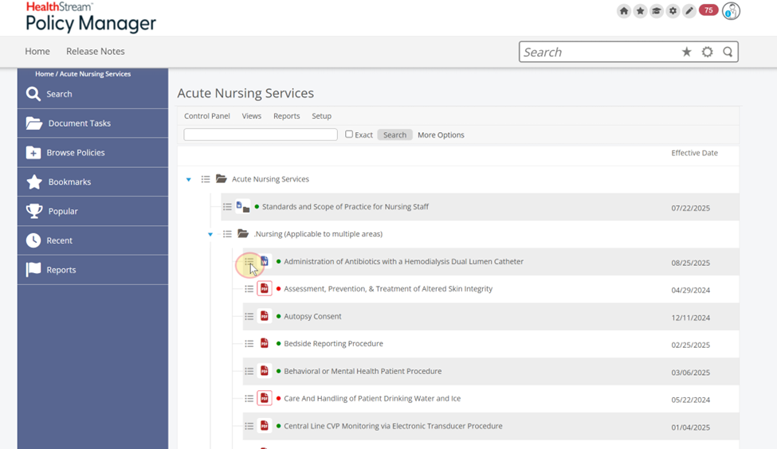Go to Release Notes link

coord(96,51)
